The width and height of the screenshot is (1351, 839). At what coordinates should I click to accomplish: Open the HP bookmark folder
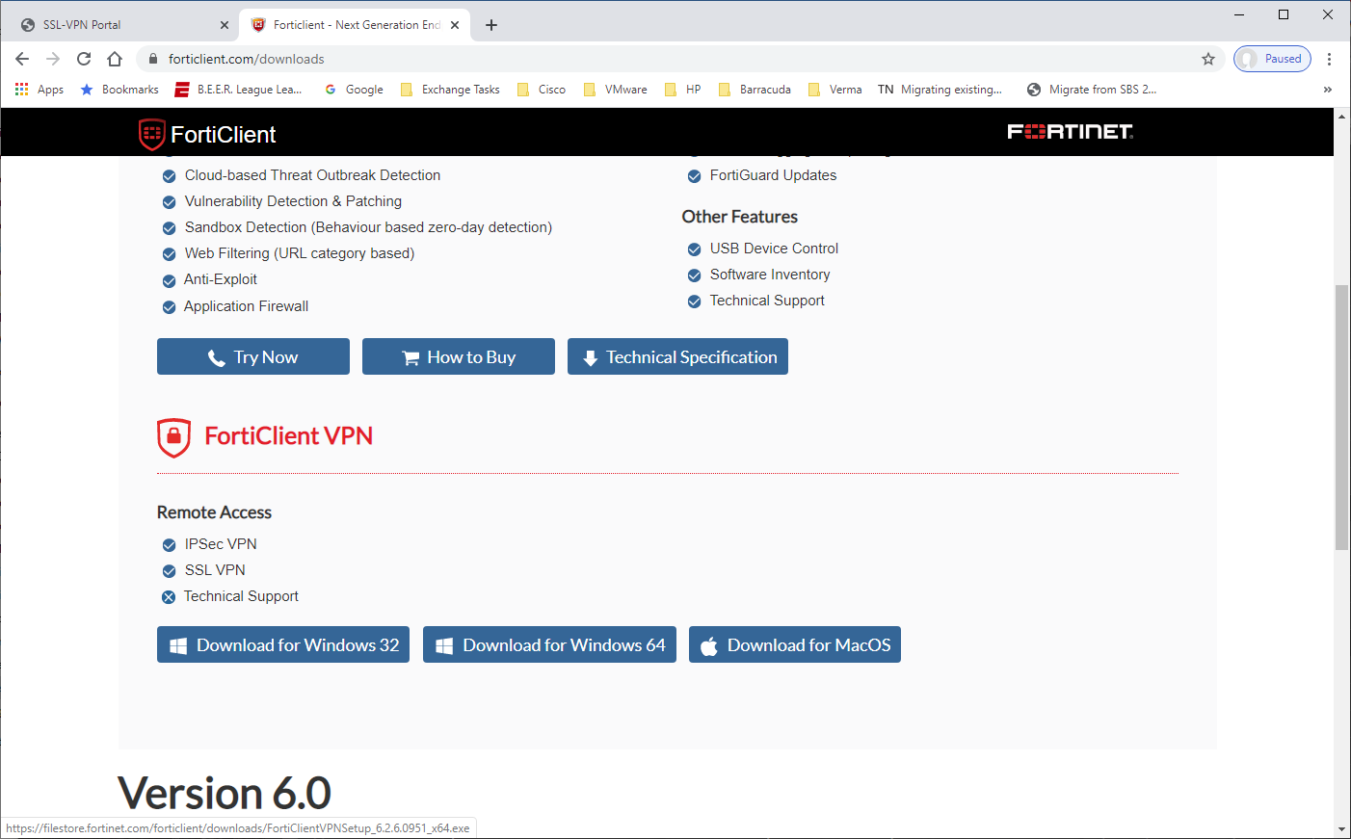[683, 90]
